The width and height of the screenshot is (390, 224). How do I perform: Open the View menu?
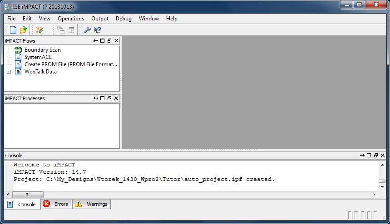pos(45,19)
